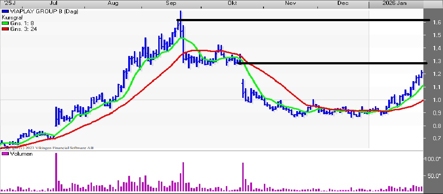Click the Aug month on time axis
Viewport: 443px width, 194px height.
coord(113,3)
